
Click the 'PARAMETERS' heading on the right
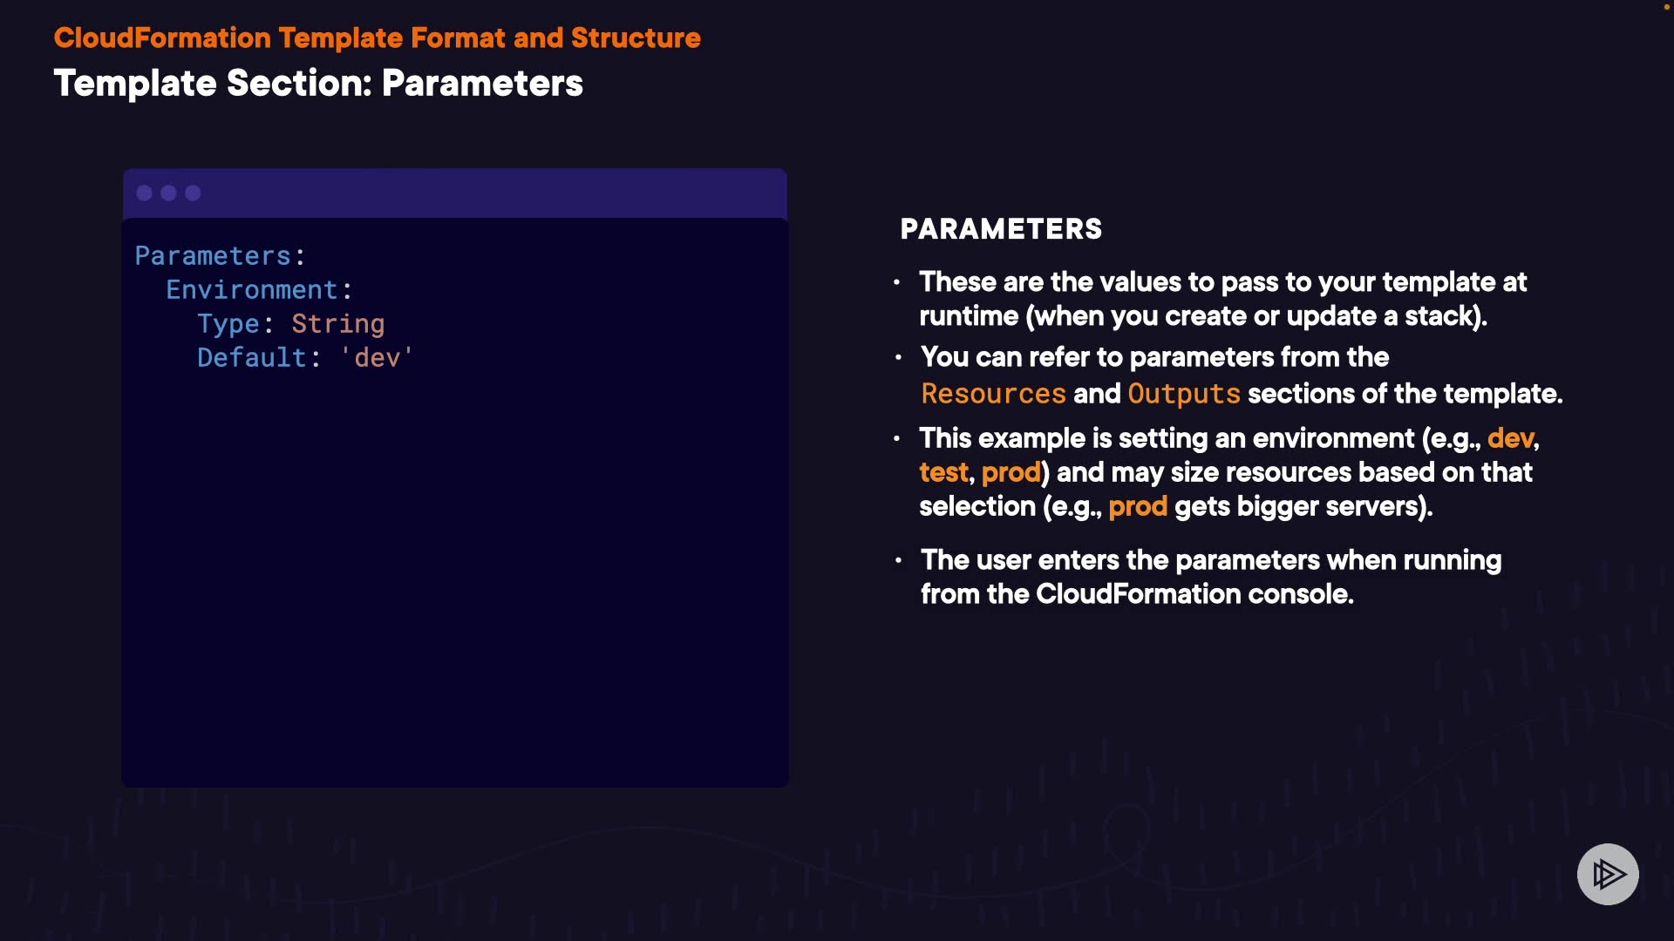[x=1001, y=228]
